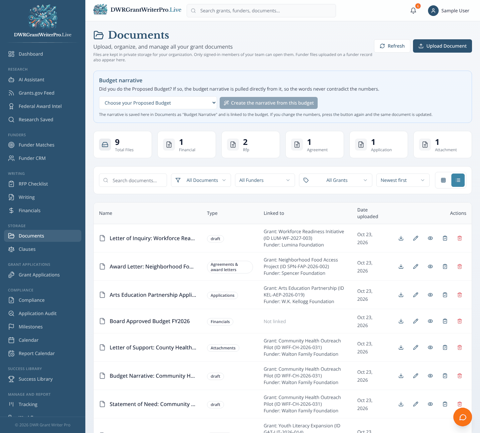The width and height of the screenshot is (480, 433).
Task: Edit the Budget Narrative document
Action: [x=416, y=376]
